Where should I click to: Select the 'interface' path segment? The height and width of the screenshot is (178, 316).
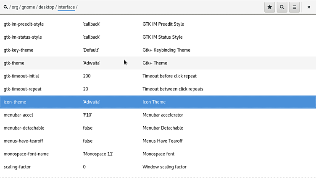(x=66, y=7)
